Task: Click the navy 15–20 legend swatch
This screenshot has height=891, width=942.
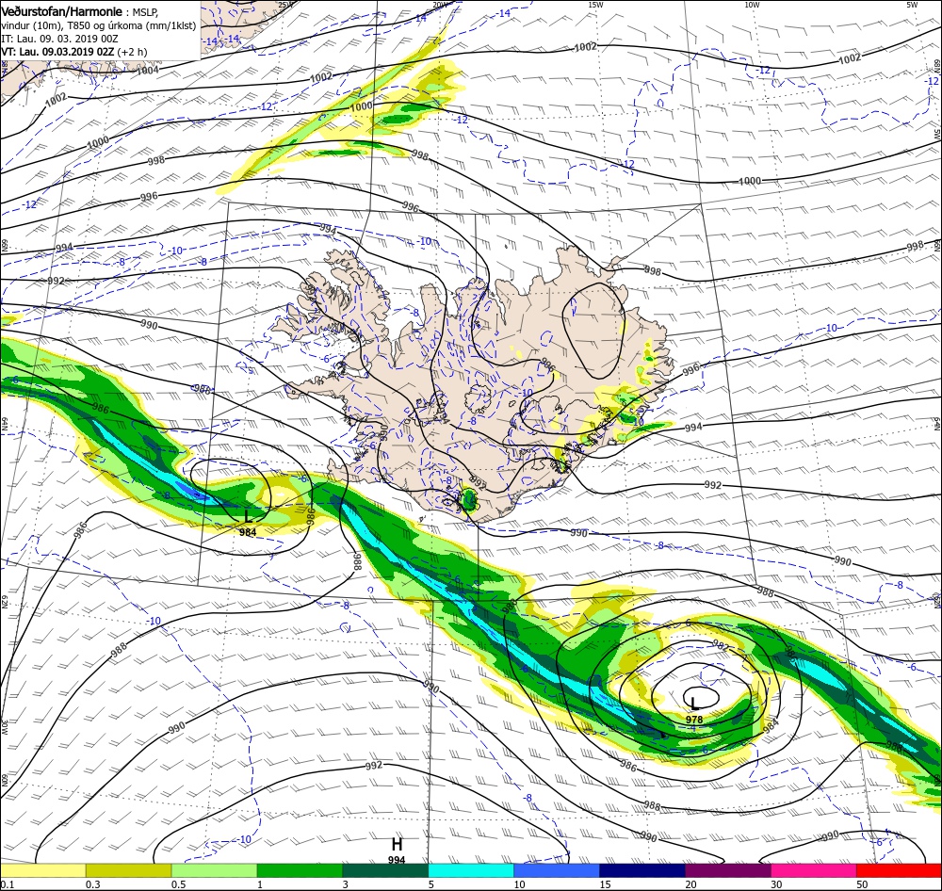Action: 642,870
